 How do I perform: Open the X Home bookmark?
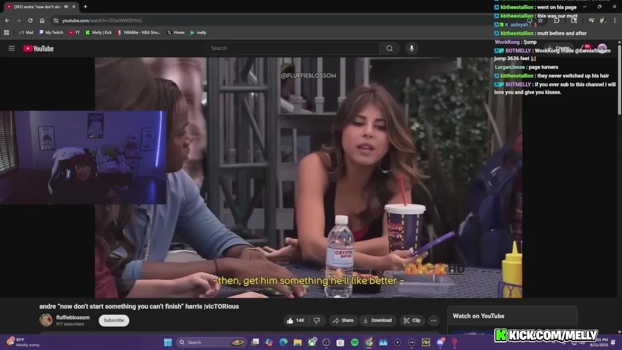[175, 33]
